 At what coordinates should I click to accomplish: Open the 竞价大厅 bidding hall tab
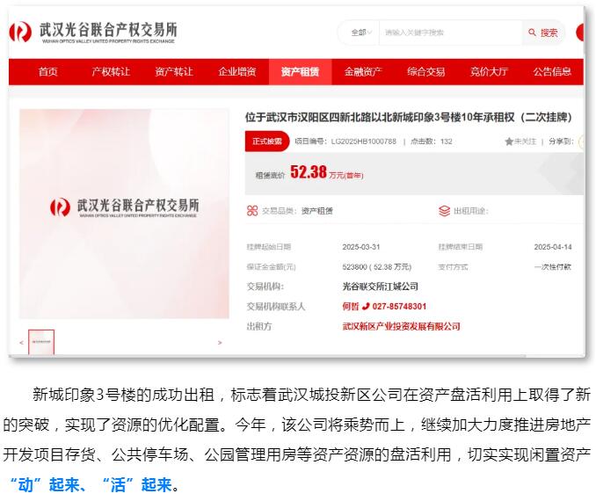tap(489, 72)
